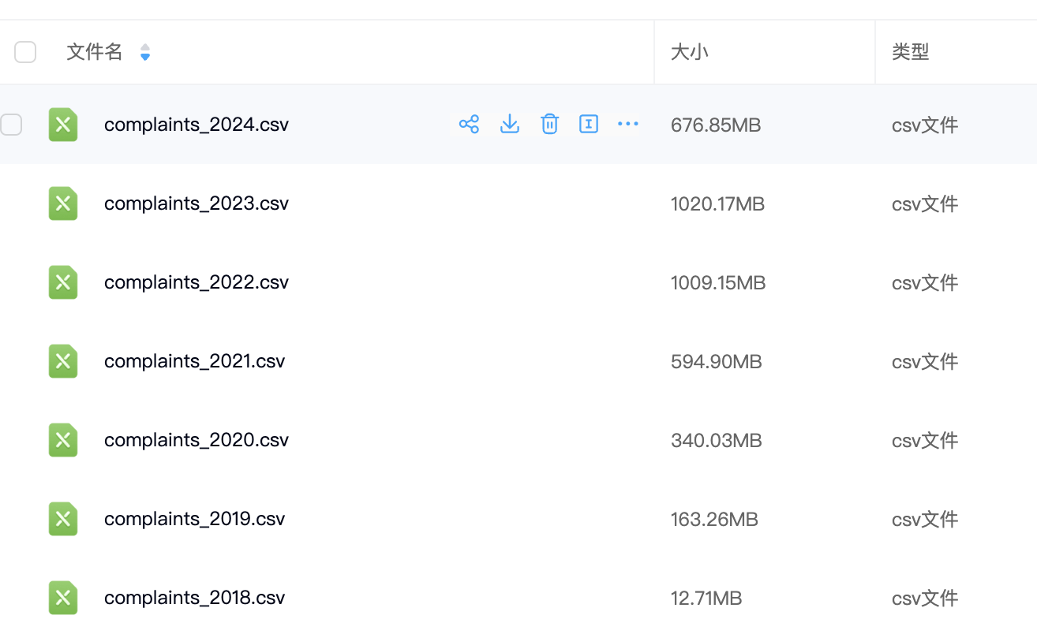Click csv文件 type in complaints_2021.csv row
1037x634 pixels.
click(x=925, y=362)
